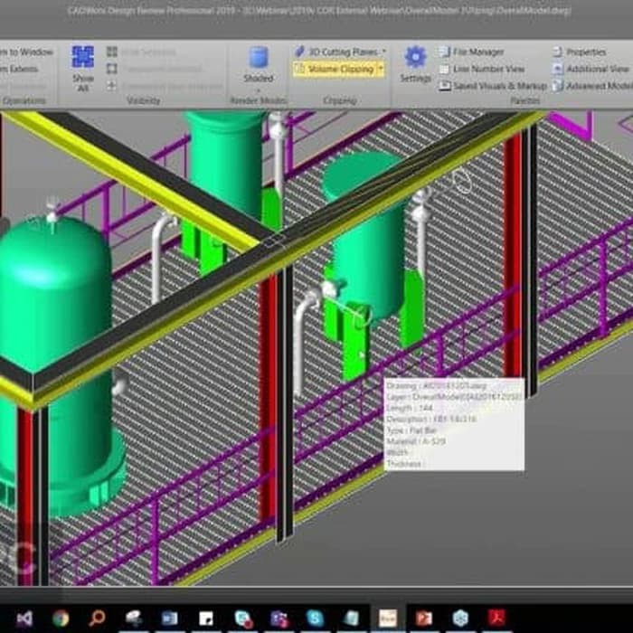
Task: Open Additional View palette
Action: [595, 69]
